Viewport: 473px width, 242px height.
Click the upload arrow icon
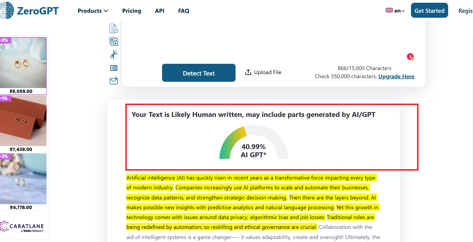pos(248,72)
